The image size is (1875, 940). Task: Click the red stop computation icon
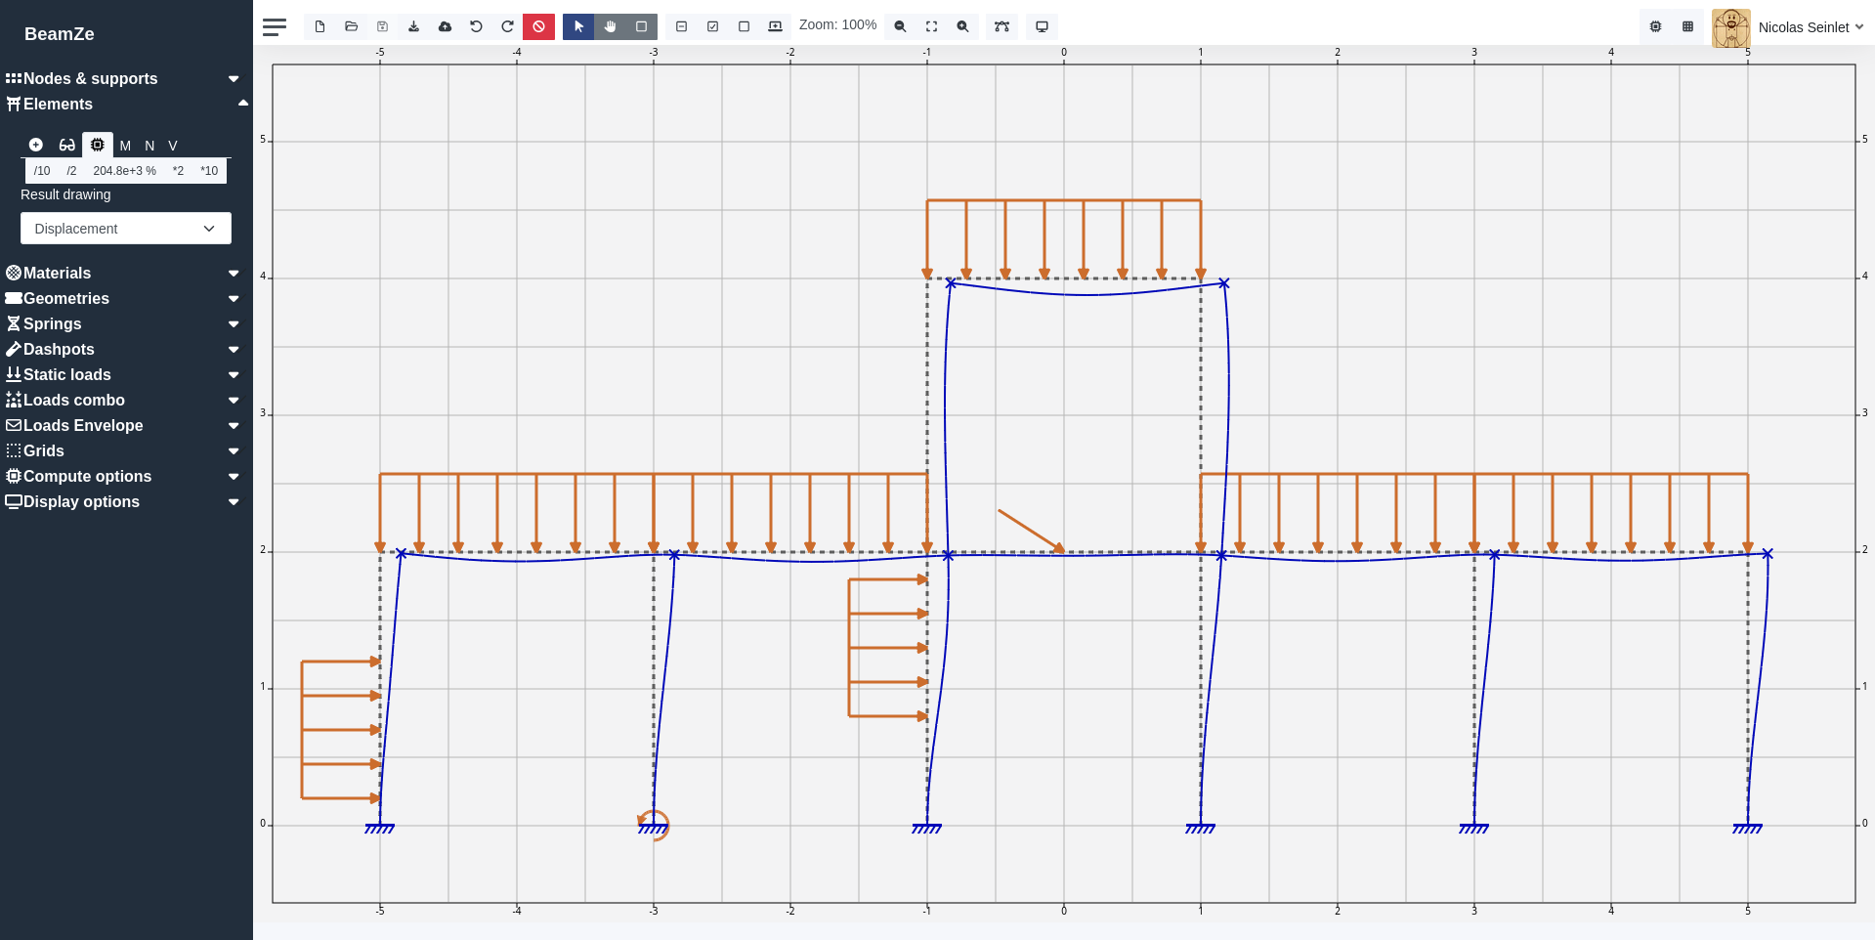(x=538, y=26)
